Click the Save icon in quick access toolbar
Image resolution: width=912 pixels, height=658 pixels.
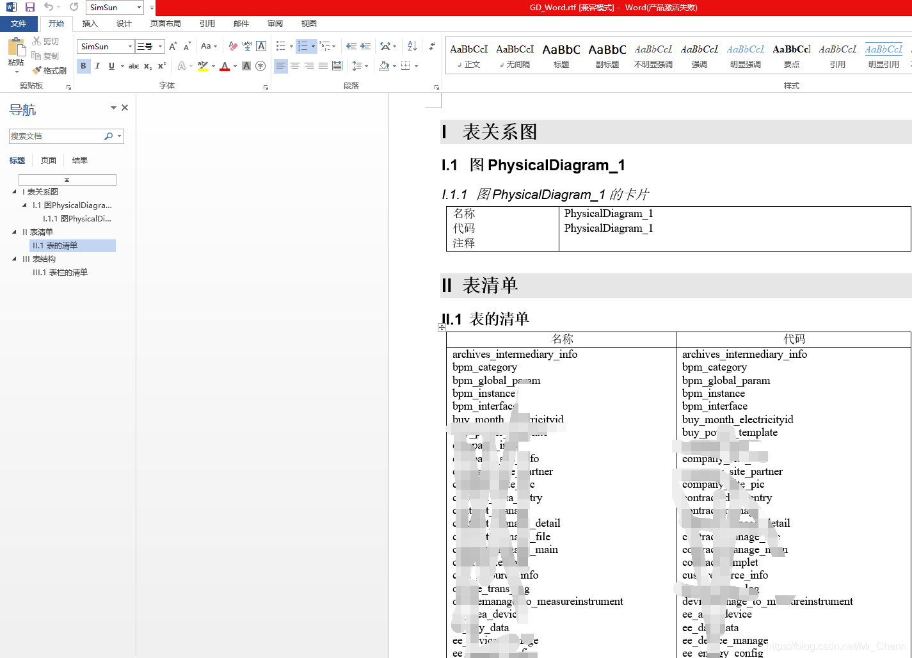[x=30, y=7]
